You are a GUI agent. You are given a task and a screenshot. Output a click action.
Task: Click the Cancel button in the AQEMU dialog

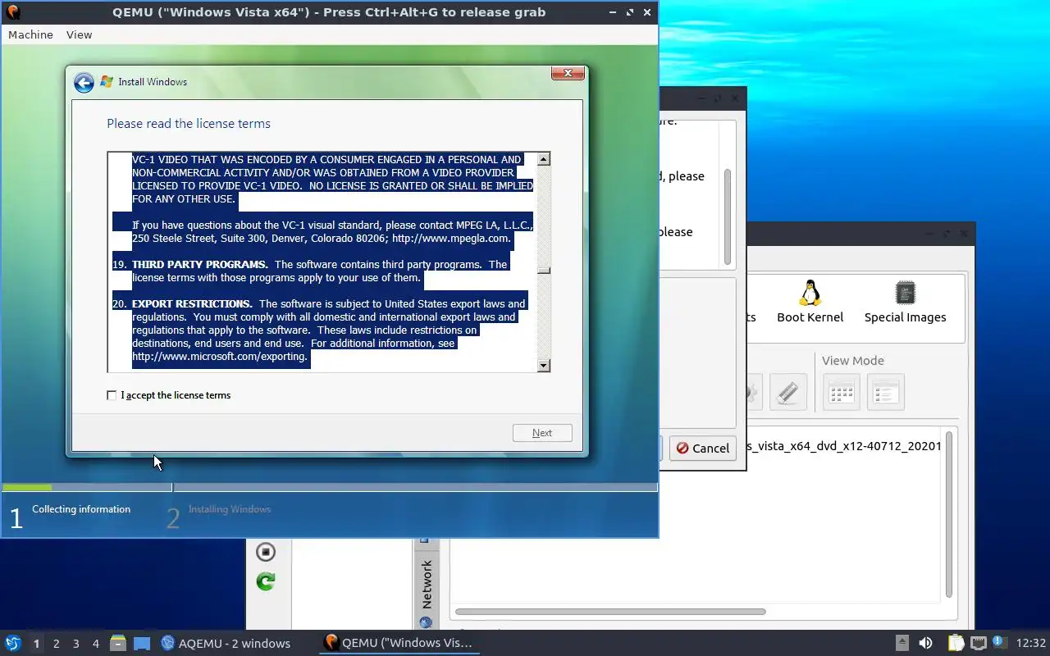[702, 448]
